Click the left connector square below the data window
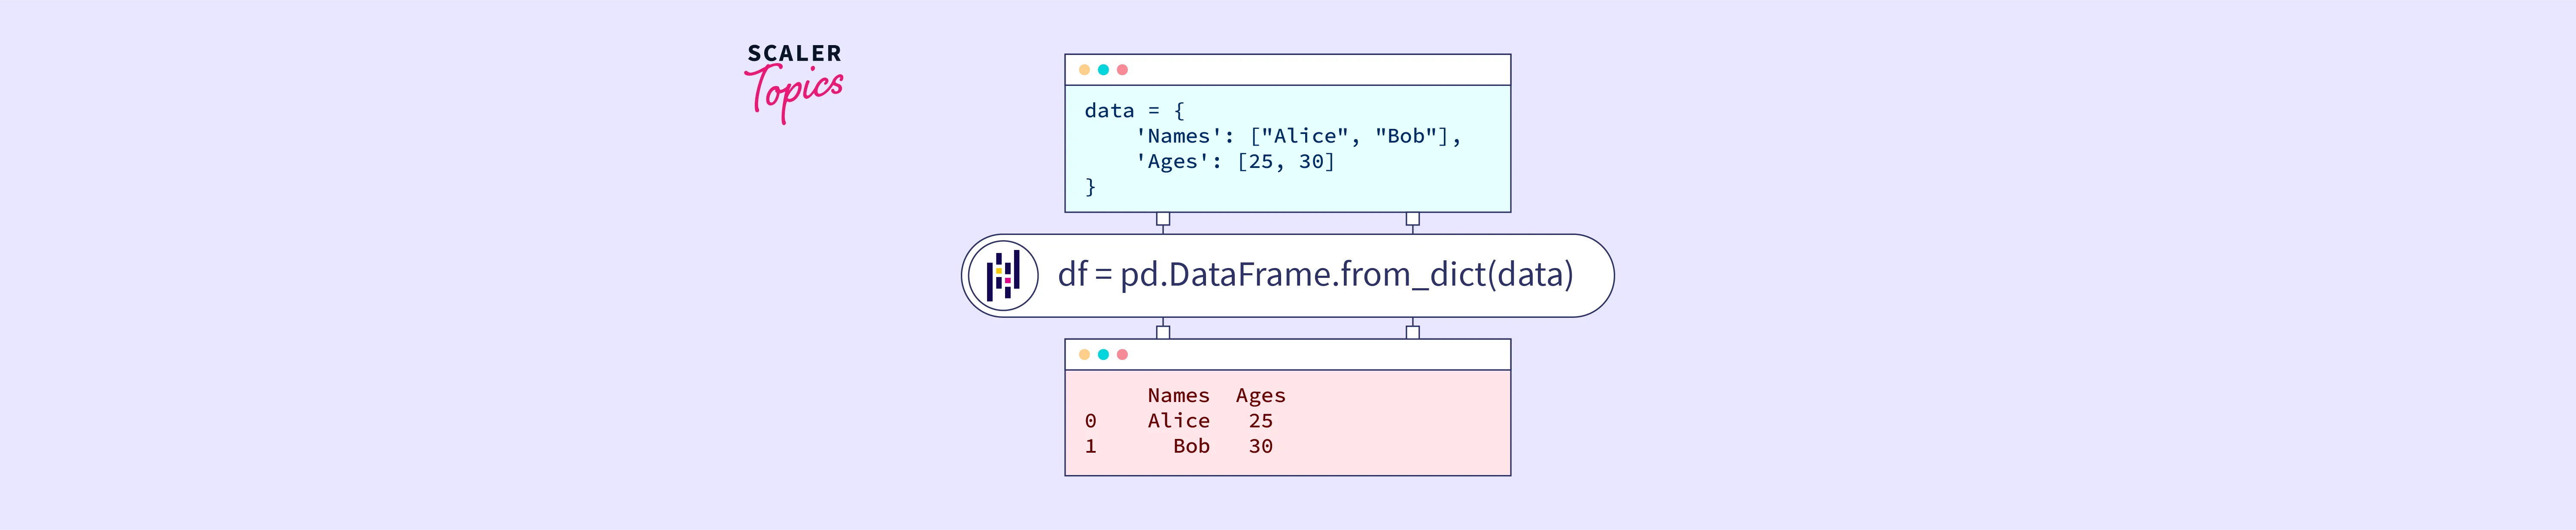Screen dimensions: 2576x530 [1163, 219]
